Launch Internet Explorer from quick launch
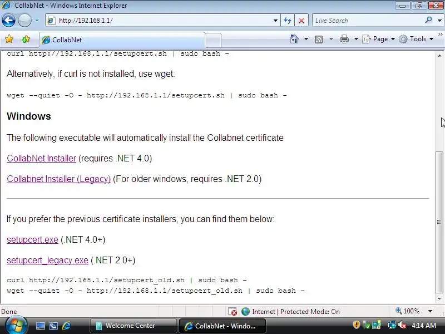The height and width of the screenshot is (334, 445). pos(66,326)
